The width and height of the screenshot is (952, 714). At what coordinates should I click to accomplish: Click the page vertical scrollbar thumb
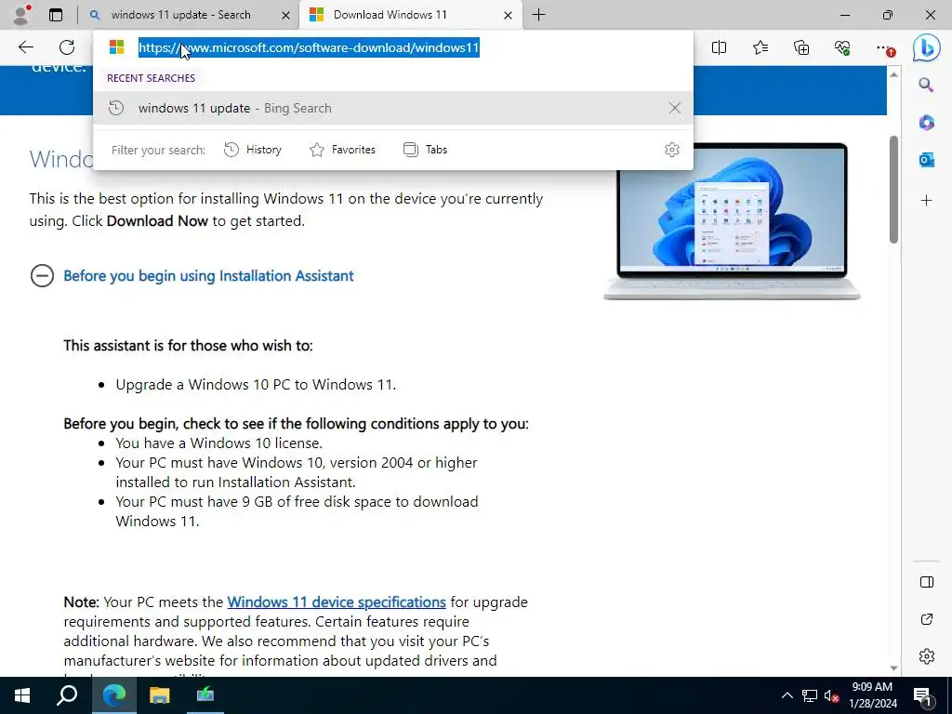click(x=893, y=190)
